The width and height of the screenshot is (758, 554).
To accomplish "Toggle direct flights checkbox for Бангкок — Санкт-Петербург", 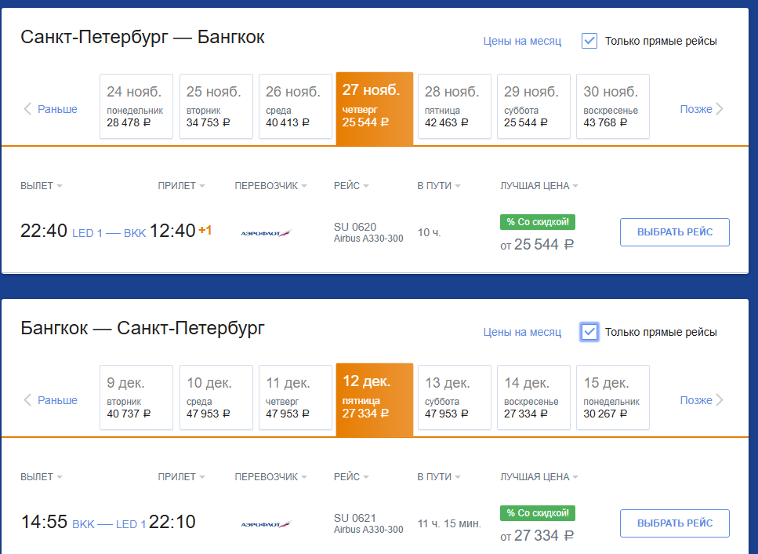I will pyautogui.click(x=589, y=332).
